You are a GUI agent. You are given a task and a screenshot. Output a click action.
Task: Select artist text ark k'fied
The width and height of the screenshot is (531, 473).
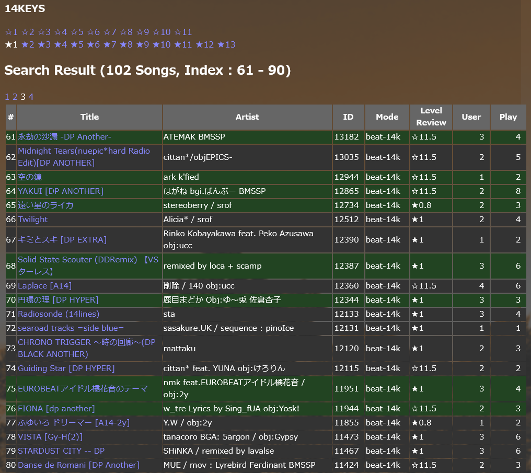[181, 177]
